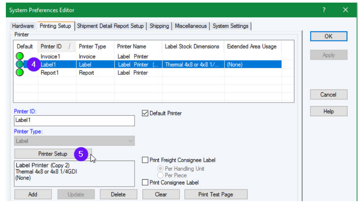This screenshot has height=203, width=362.
Task: Open the Shipment Detail Report Setup tab
Action: [110, 26]
